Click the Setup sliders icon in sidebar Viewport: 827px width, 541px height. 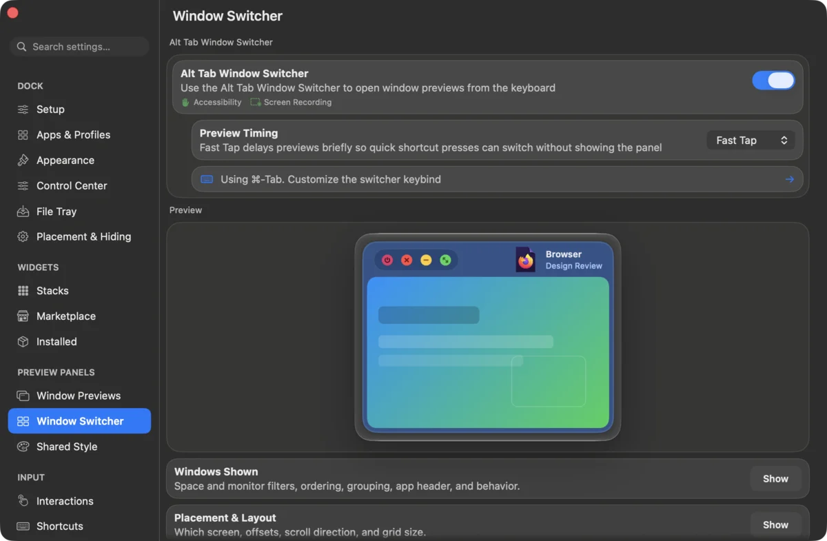[23, 110]
